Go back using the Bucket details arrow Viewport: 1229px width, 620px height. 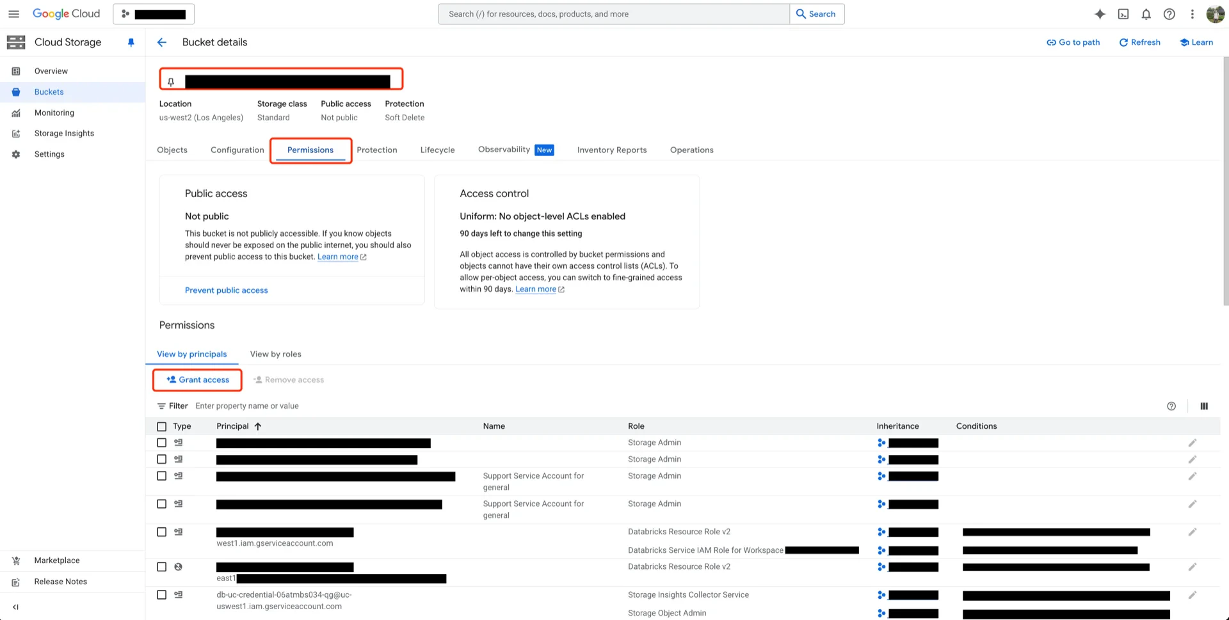tap(162, 42)
